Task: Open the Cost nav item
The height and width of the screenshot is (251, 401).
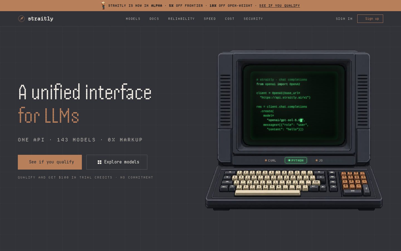Action: coord(230,19)
